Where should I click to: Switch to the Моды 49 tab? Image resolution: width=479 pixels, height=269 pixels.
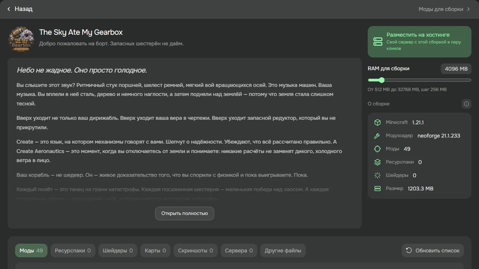31,250
